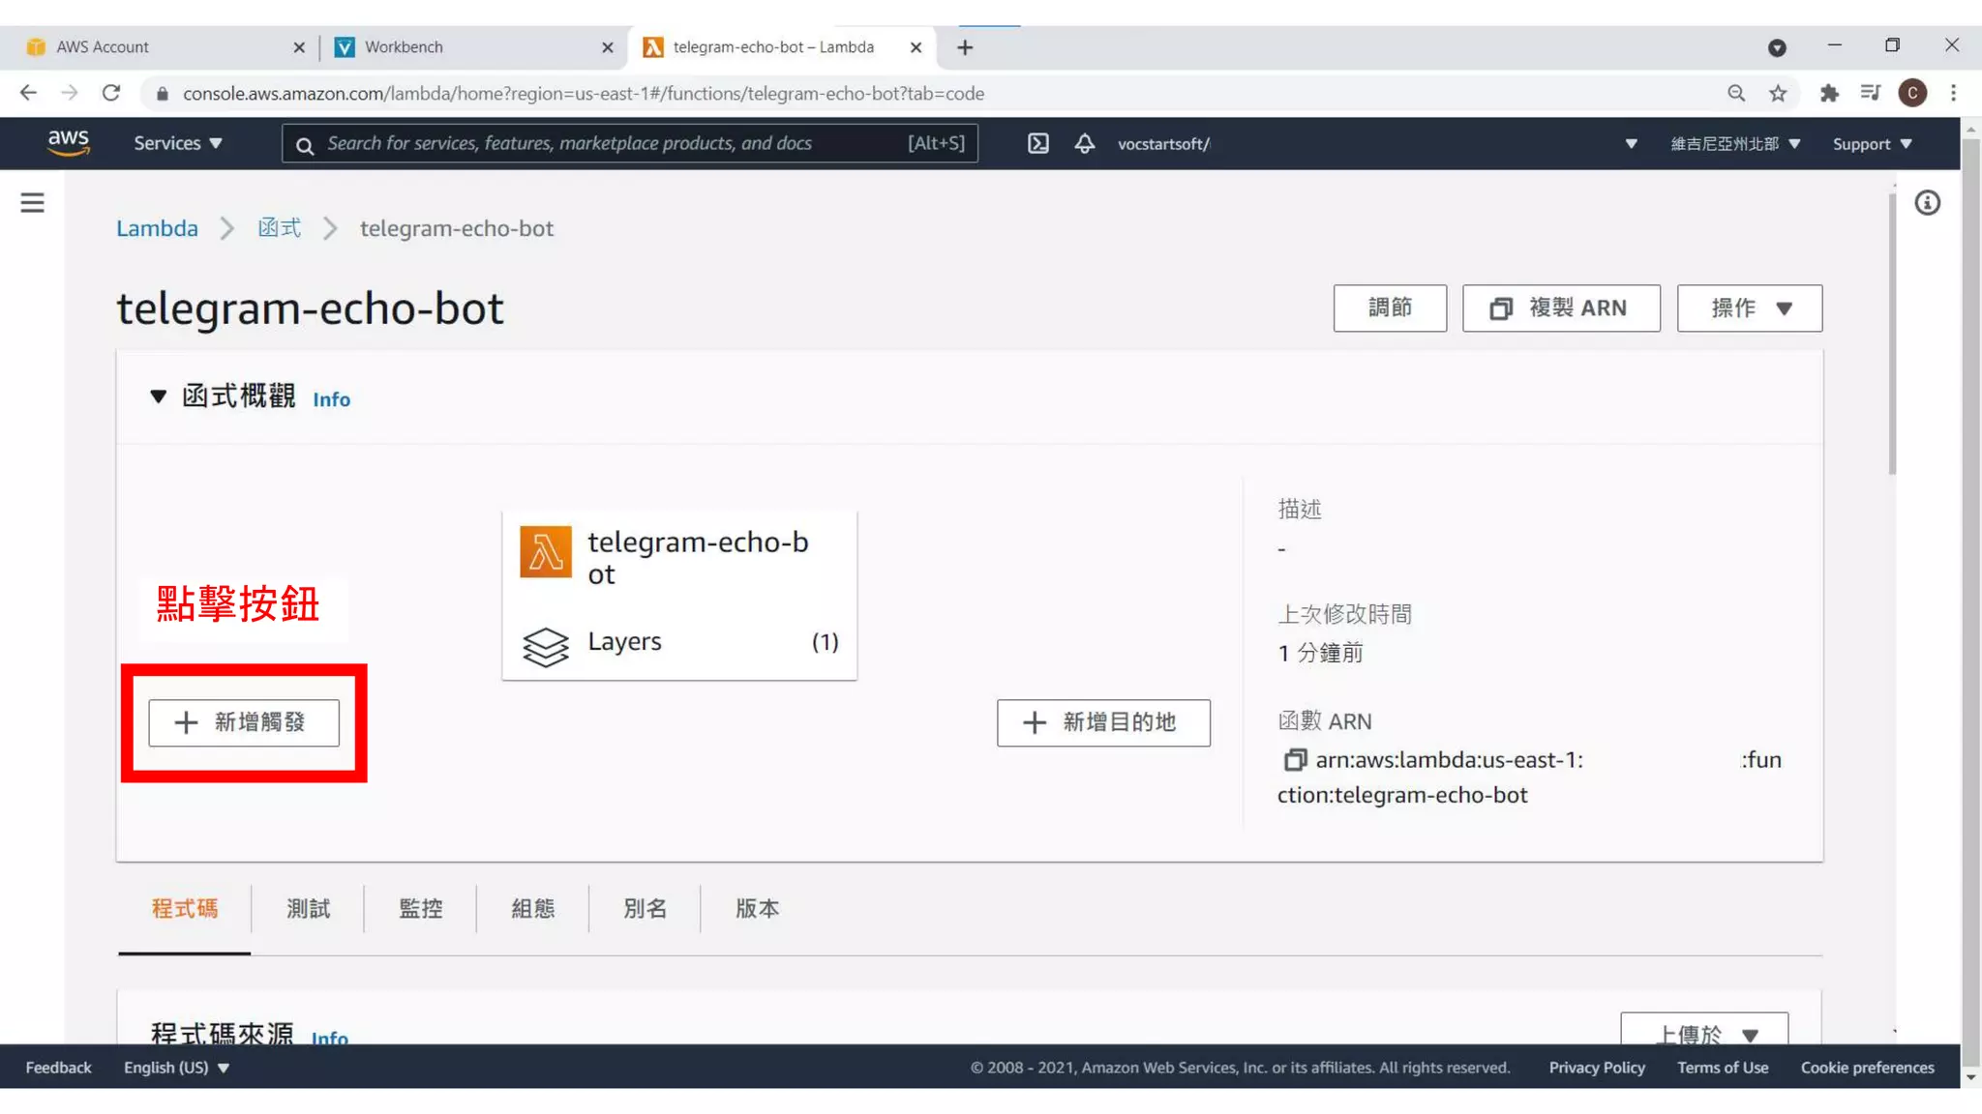Image resolution: width=1982 pixels, height=1114 pixels.
Task: Open the Support dropdown menu
Action: point(1872,144)
